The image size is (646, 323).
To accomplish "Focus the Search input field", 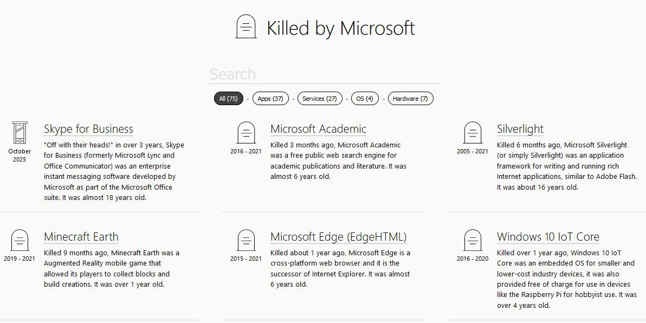I will [x=324, y=74].
